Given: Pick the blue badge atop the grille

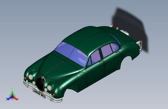Looking at the screenshot, I should (x=42, y=77).
